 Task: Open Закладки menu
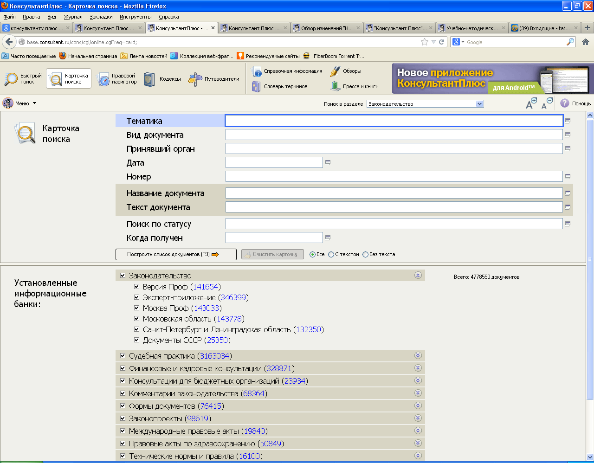101,17
